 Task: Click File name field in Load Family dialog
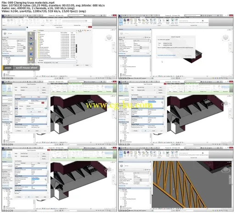tap(60, 61)
